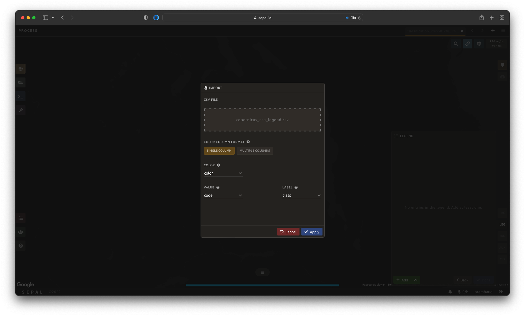Screen dimensions: 525x316
Task: Select Single Column color format
Action: [x=219, y=151]
